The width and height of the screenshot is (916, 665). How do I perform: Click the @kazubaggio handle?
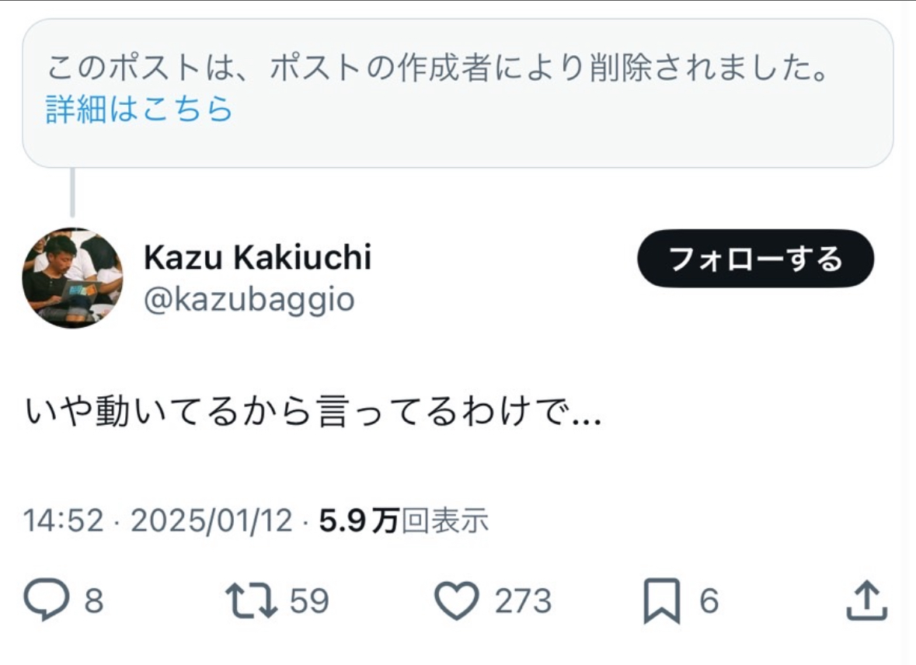coord(249,300)
